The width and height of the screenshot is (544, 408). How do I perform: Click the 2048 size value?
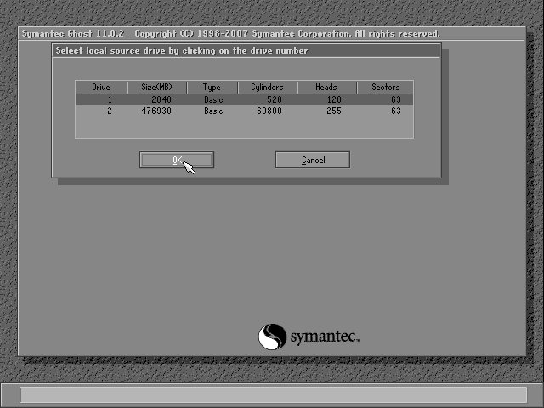[161, 100]
